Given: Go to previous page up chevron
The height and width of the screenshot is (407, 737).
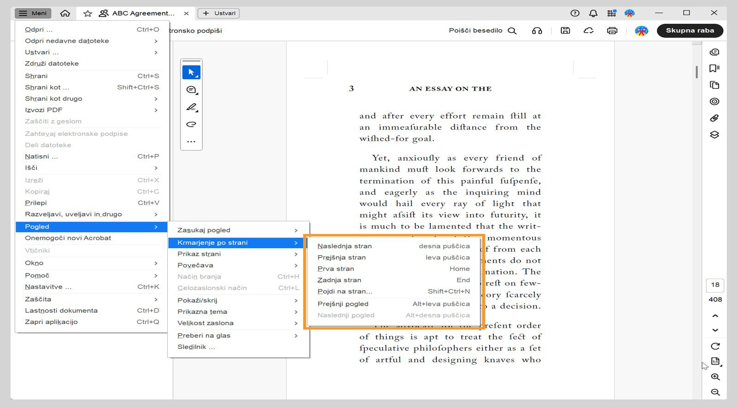Looking at the screenshot, I should [x=715, y=316].
